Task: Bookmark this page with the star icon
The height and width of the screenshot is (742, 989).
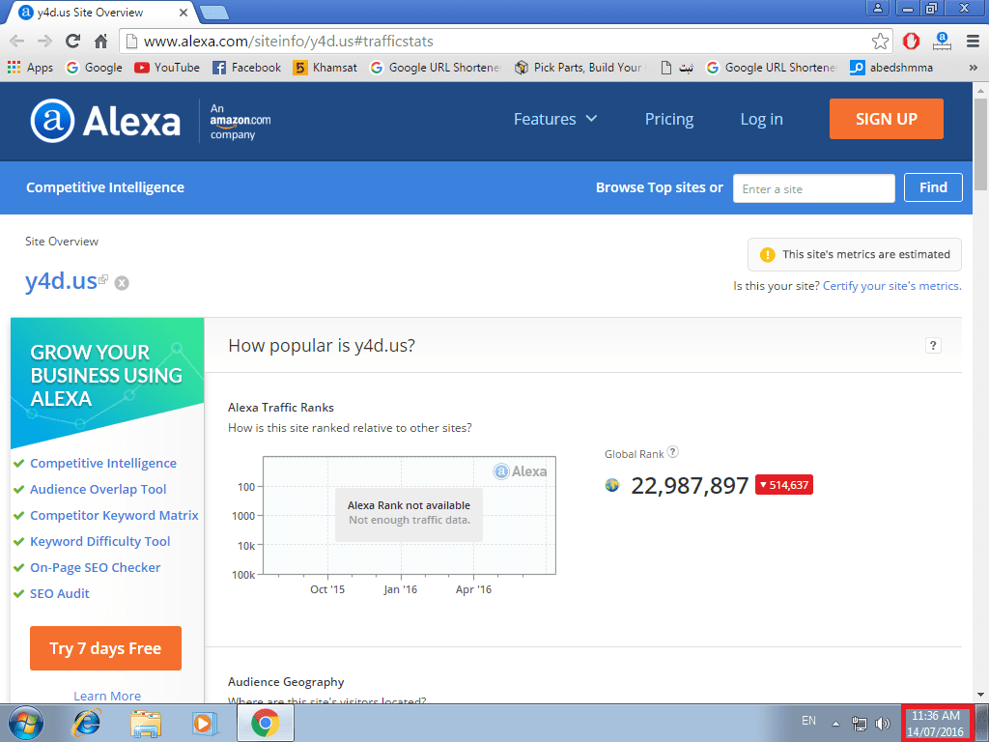Action: pyautogui.click(x=880, y=42)
